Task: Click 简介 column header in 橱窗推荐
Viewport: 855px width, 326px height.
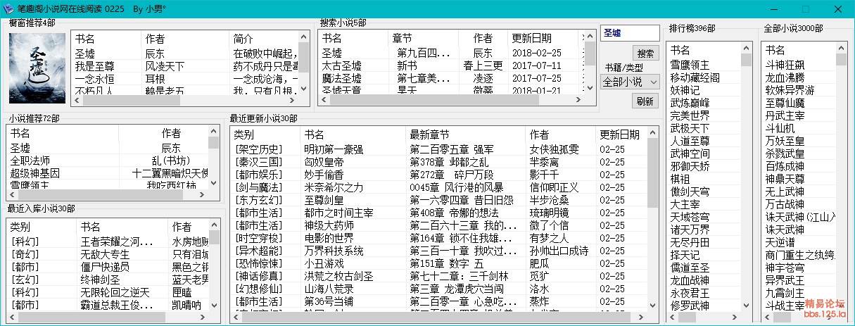Action: click(x=243, y=38)
